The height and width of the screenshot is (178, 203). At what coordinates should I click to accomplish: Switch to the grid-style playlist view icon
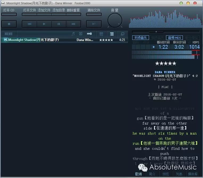point(101,34)
